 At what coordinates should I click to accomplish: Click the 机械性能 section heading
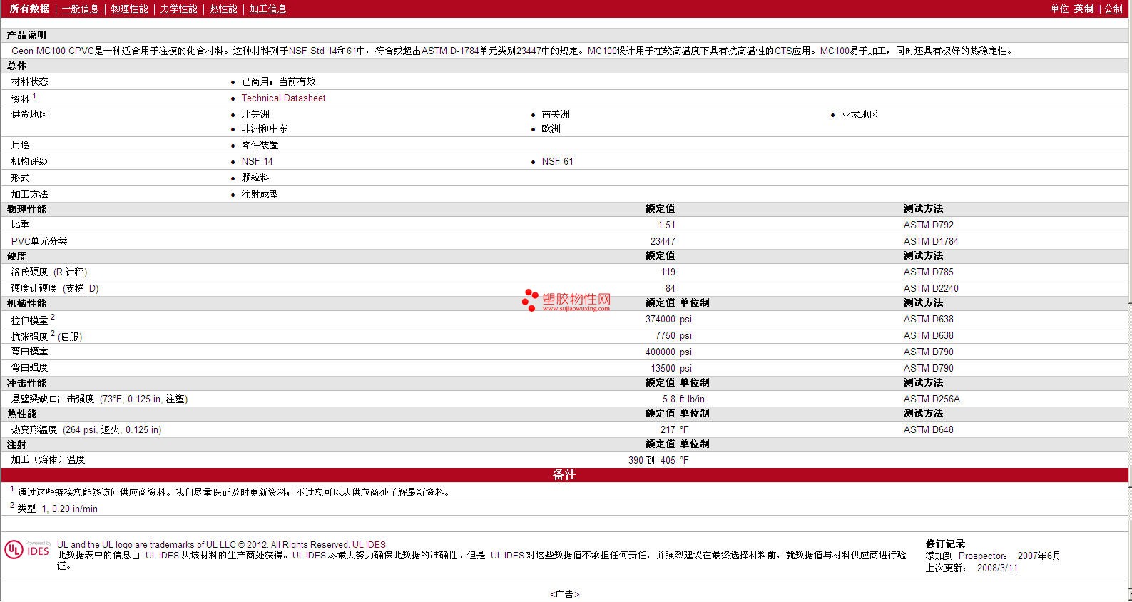tap(26, 303)
